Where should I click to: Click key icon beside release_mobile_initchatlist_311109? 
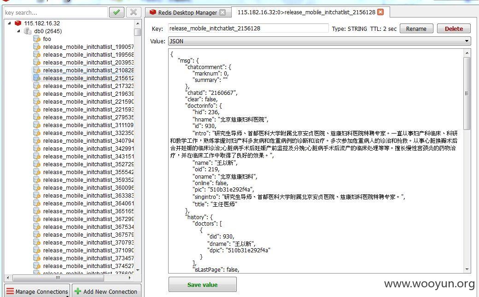pyautogui.click(x=37, y=125)
